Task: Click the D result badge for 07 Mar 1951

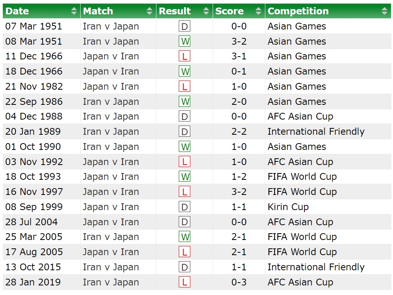Action: point(185,26)
